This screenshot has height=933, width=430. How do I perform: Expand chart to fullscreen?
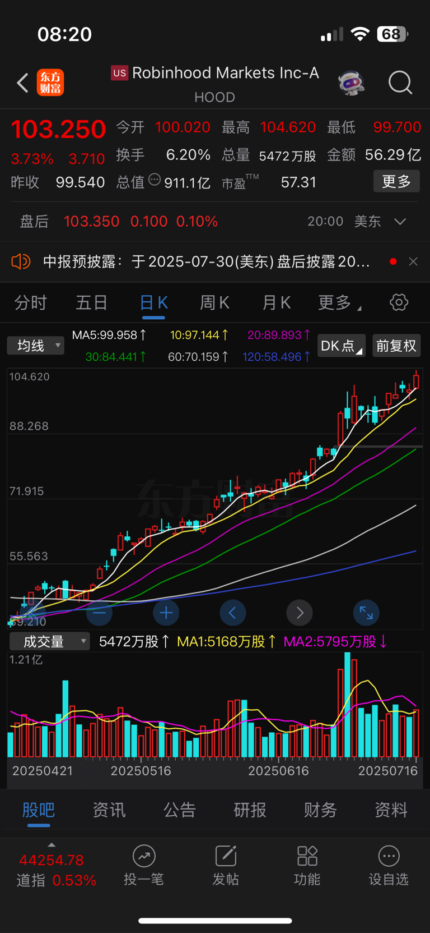pos(366,613)
